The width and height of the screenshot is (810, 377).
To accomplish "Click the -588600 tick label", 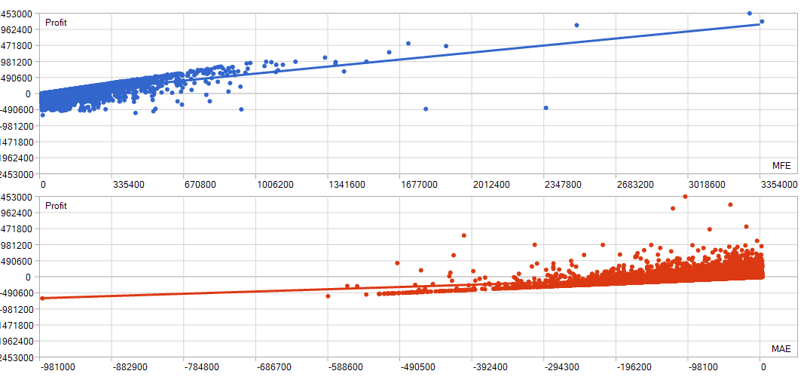I will coord(346,367).
